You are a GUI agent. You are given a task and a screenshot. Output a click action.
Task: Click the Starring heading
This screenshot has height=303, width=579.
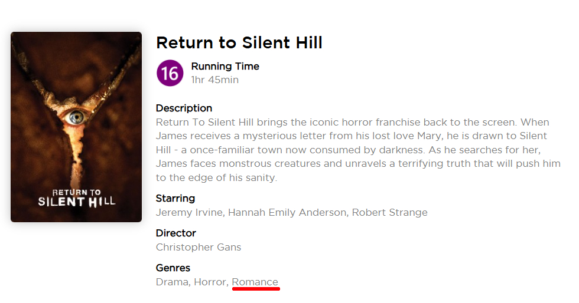pos(175,198)
